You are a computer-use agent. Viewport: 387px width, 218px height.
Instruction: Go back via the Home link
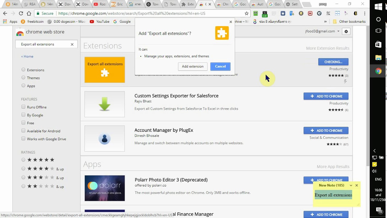(x=27, y=56)
